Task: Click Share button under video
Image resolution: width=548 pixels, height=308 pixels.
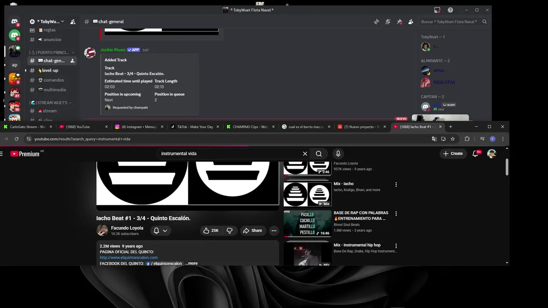Action: click(x=253, y=231)
